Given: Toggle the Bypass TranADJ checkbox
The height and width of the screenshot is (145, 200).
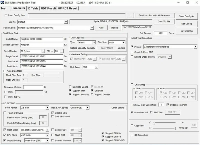Looking at the screenshot, I should pos(168,105).
